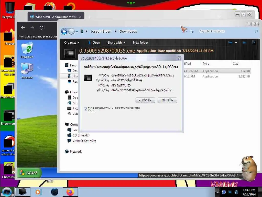Click the application icon inside the garbled dialog
Viewport: 262px width, 197px height.
tap(88, 78)
